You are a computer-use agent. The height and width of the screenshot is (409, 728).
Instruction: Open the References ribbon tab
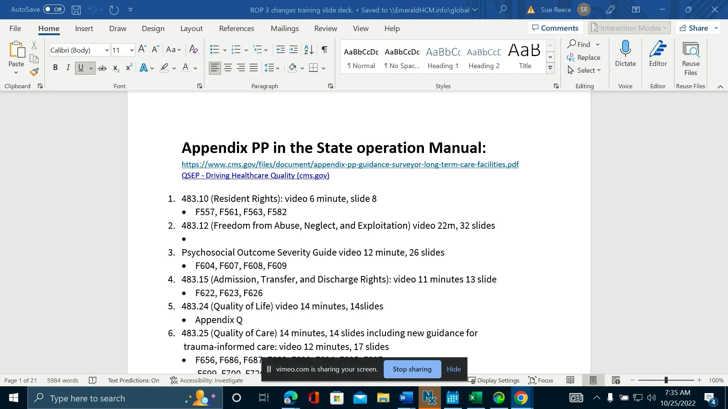(237, 28)
